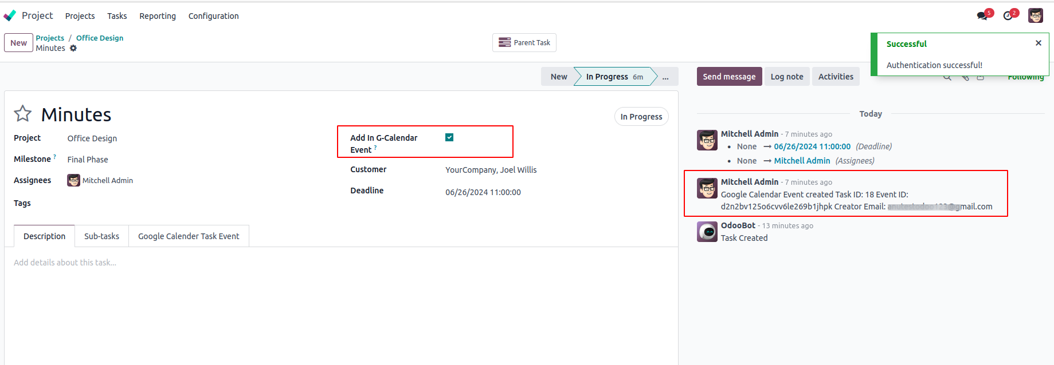1054x365 pixels.
Task: Open the In Progress state dropdown
Action: click(641, 117)
